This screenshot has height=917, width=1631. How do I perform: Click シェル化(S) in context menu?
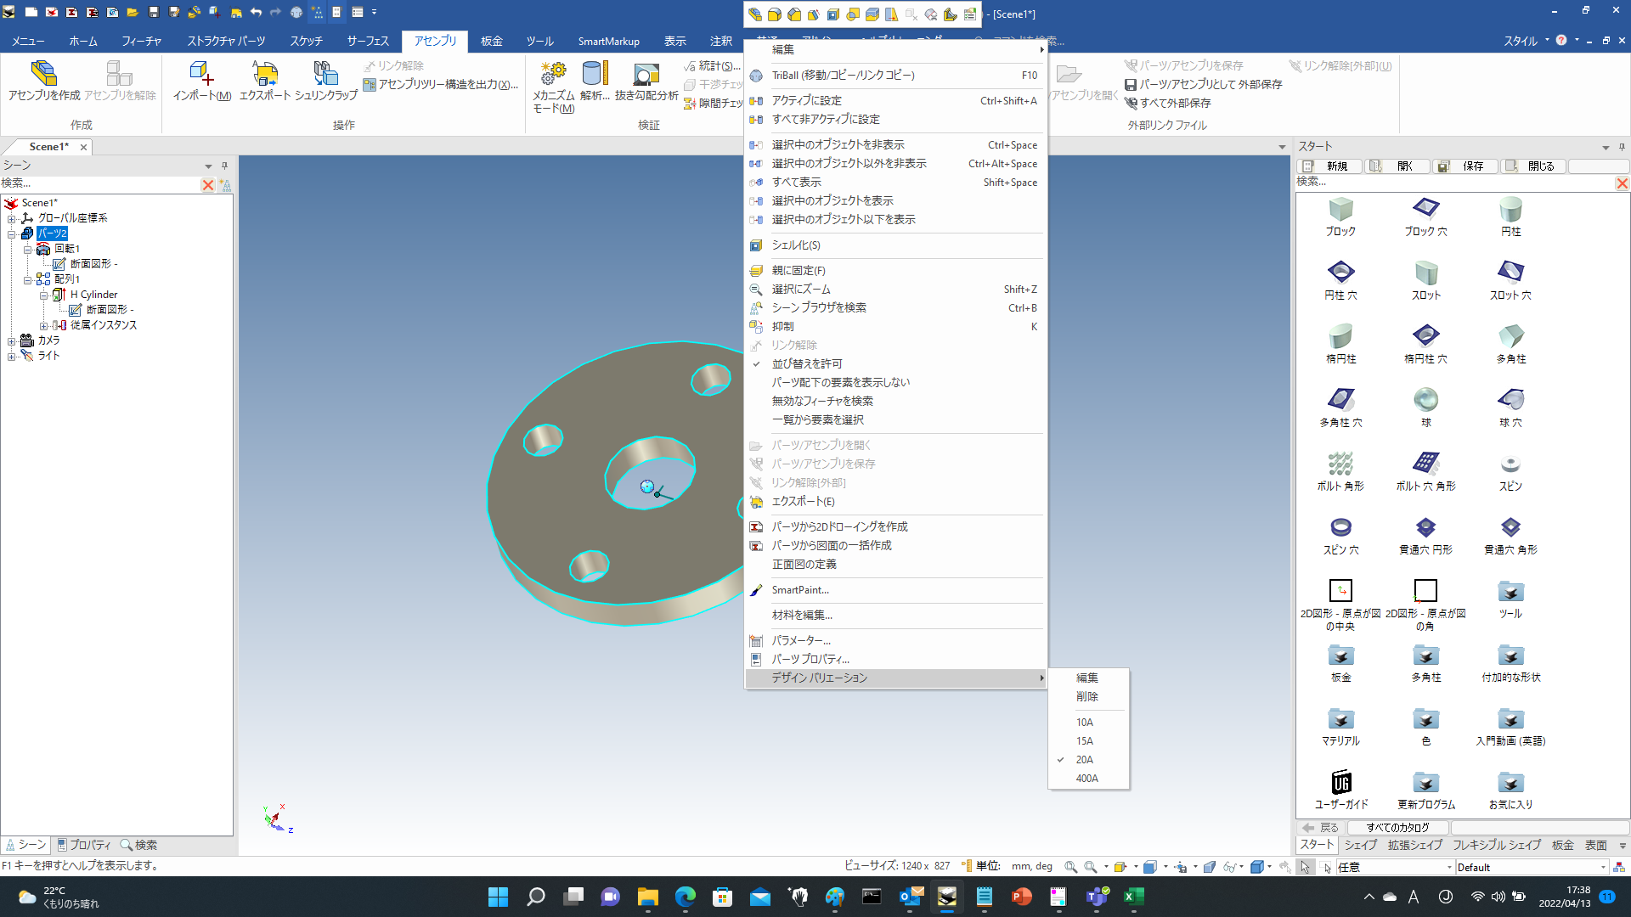(x=795, y=245)
